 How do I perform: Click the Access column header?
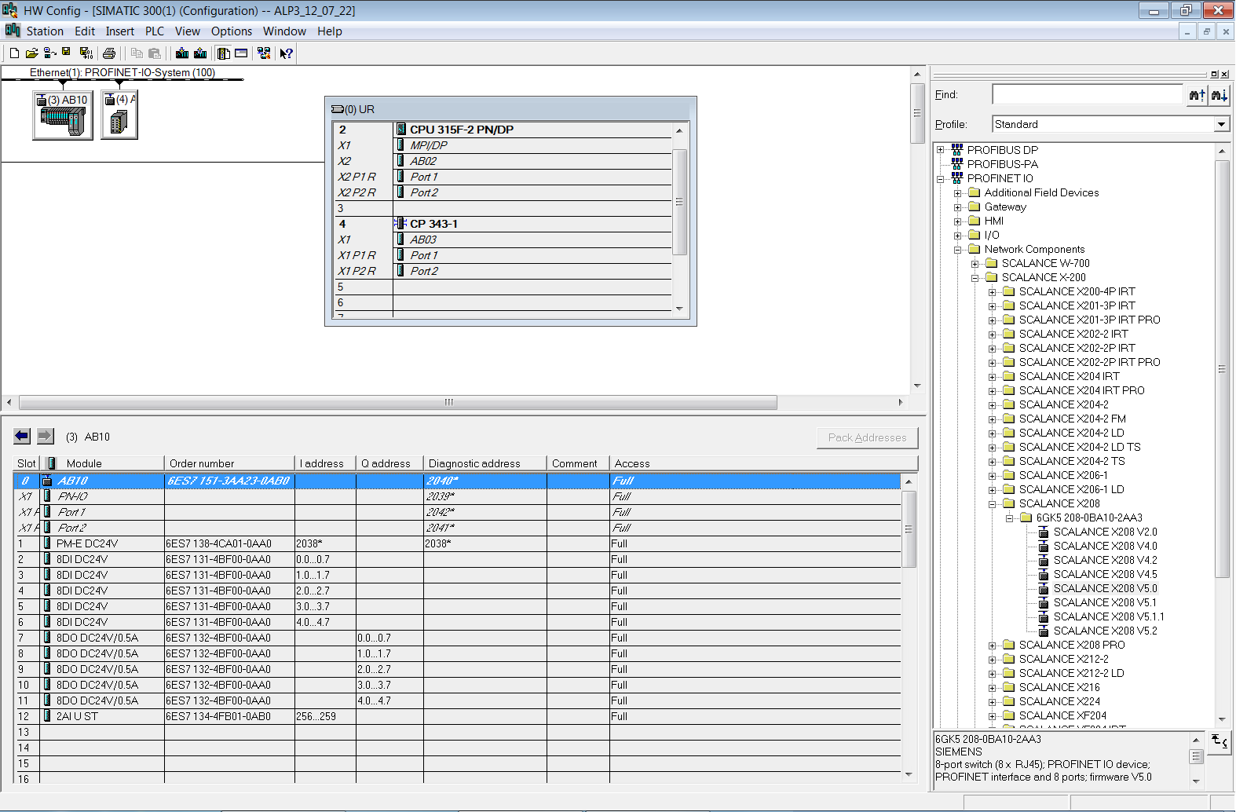pos(763,463)
